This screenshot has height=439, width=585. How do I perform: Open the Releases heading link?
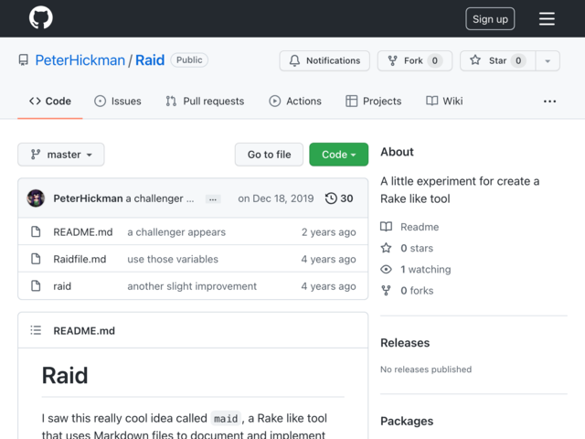click(x=405, y=343)
